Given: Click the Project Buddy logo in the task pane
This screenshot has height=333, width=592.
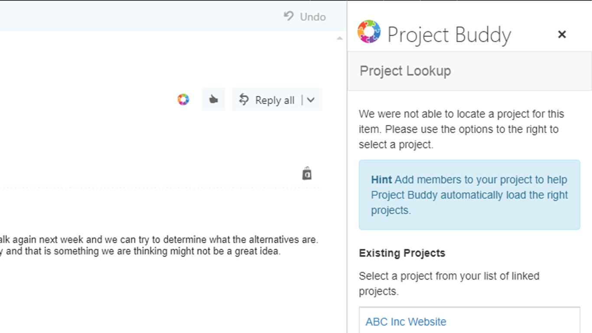Looking at the screenshot, I should 368,33.
